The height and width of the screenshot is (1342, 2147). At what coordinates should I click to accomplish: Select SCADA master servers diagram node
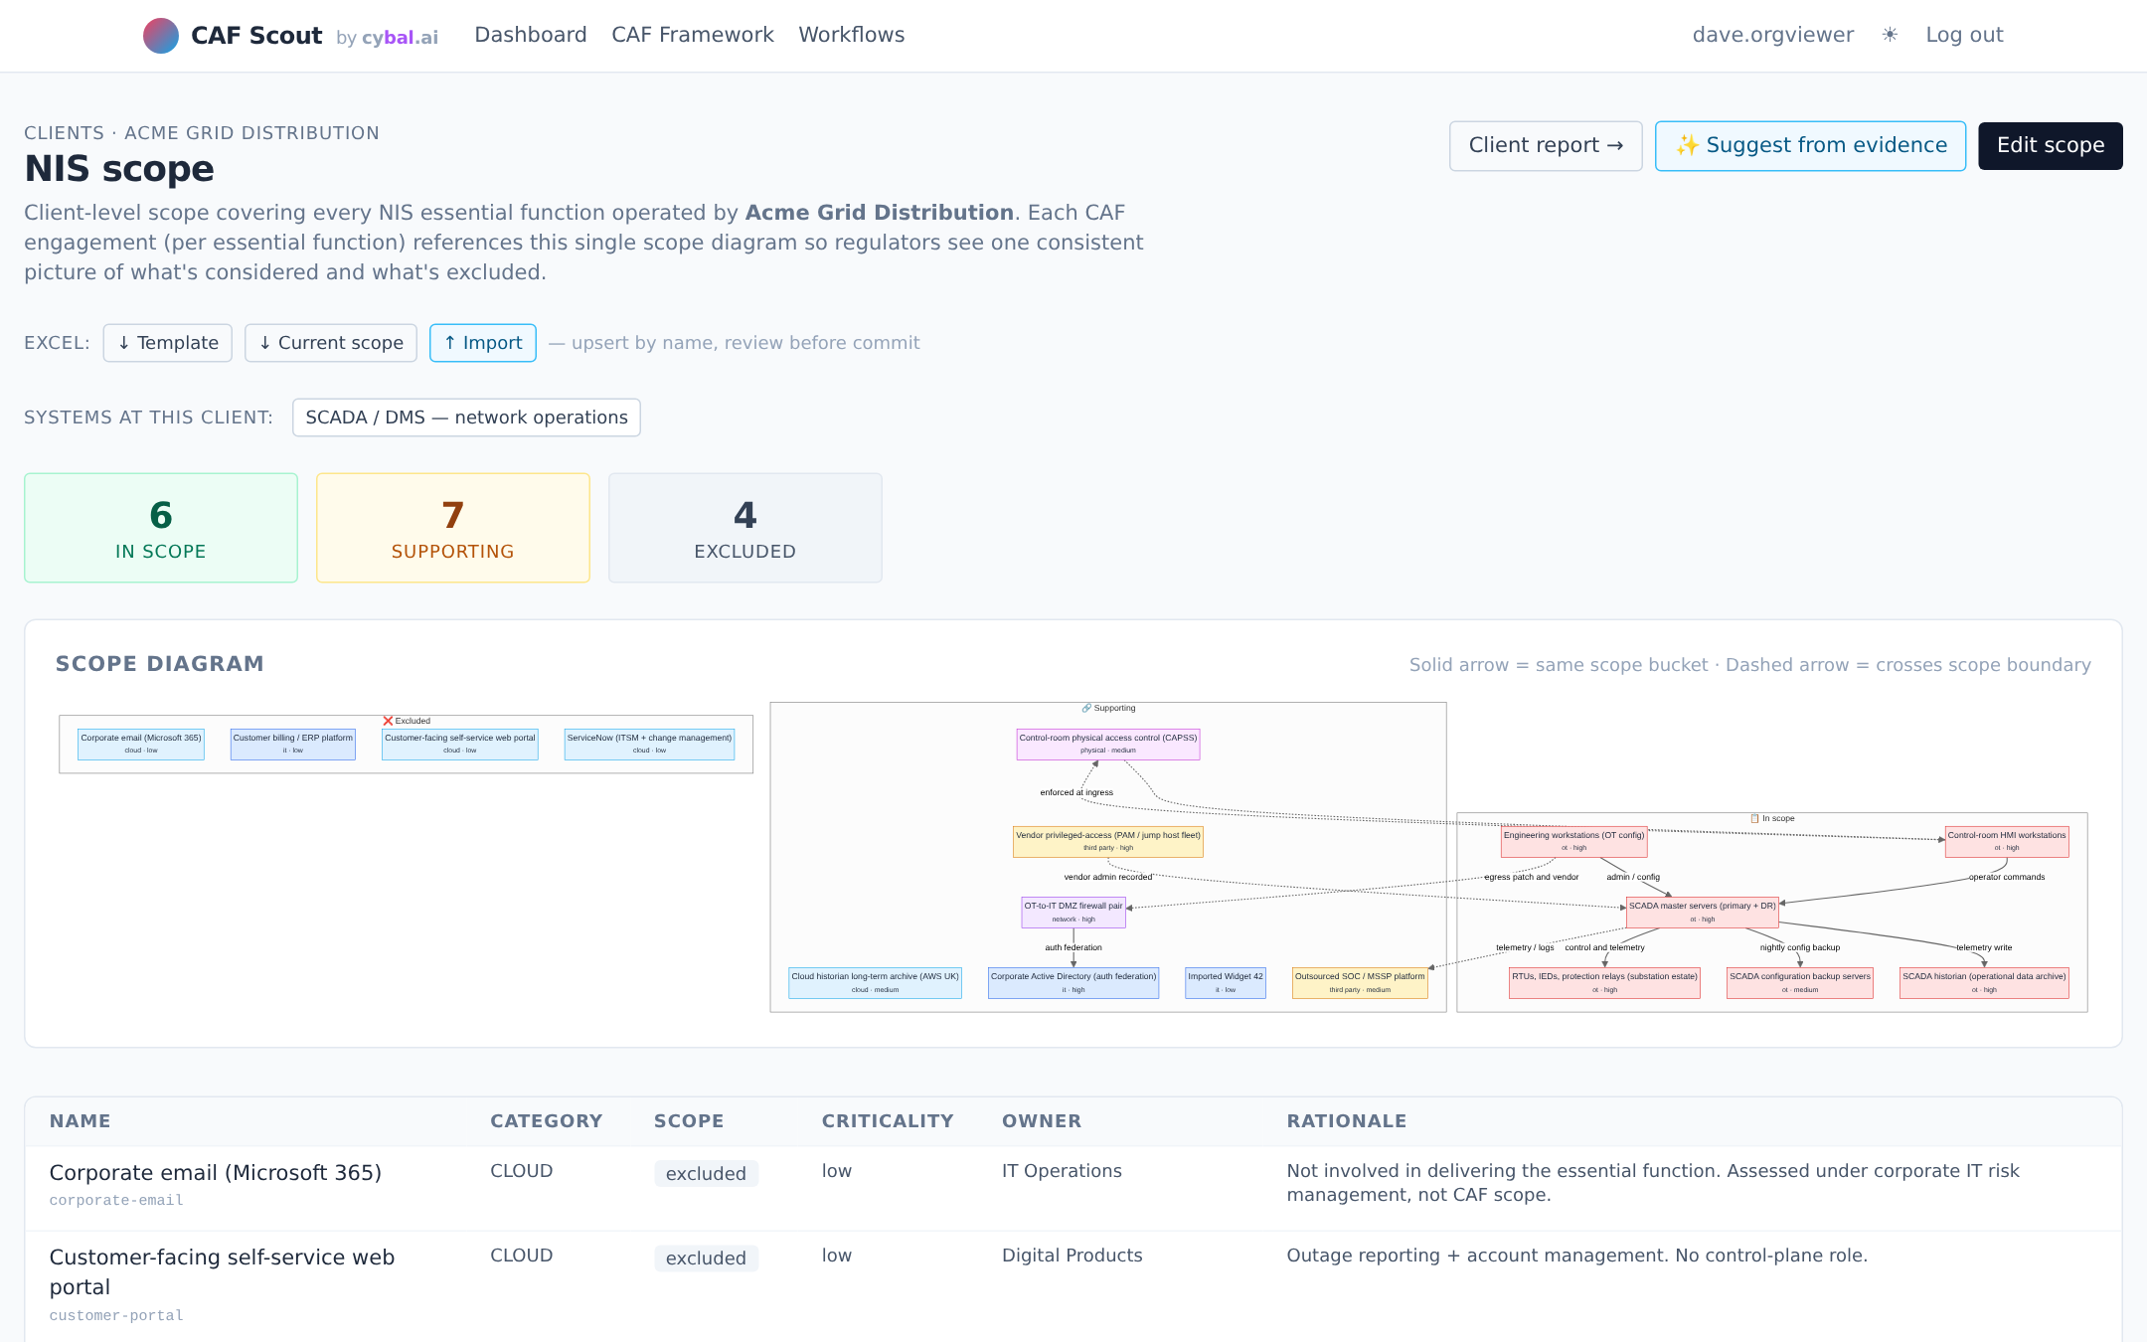1701,912
